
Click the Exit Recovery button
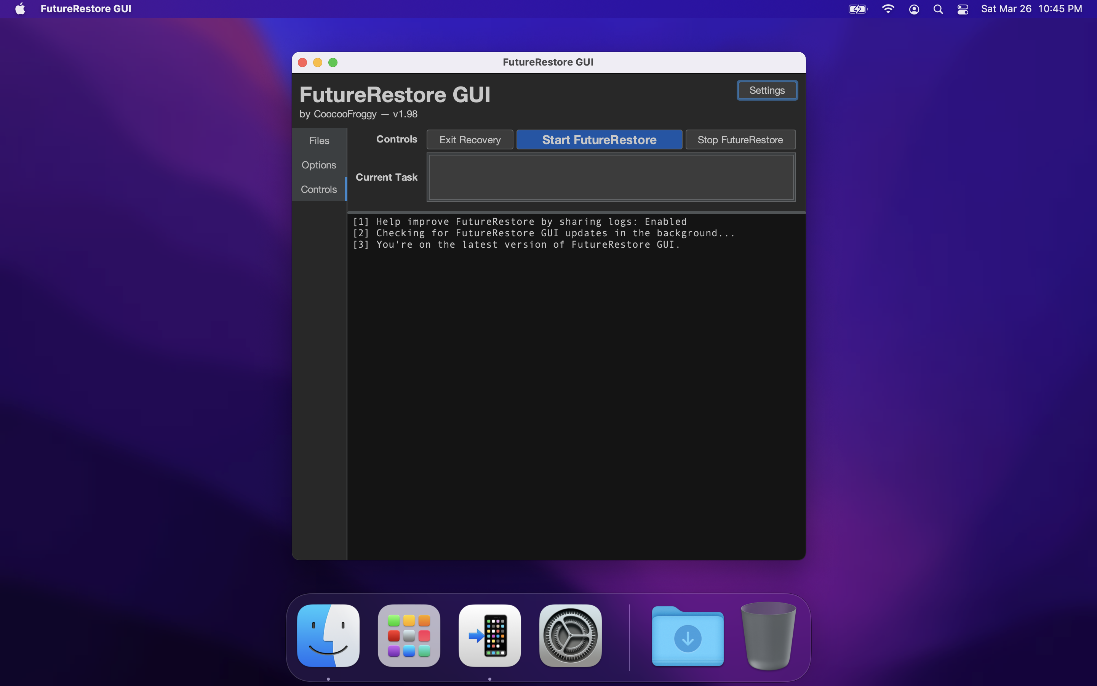470,140
